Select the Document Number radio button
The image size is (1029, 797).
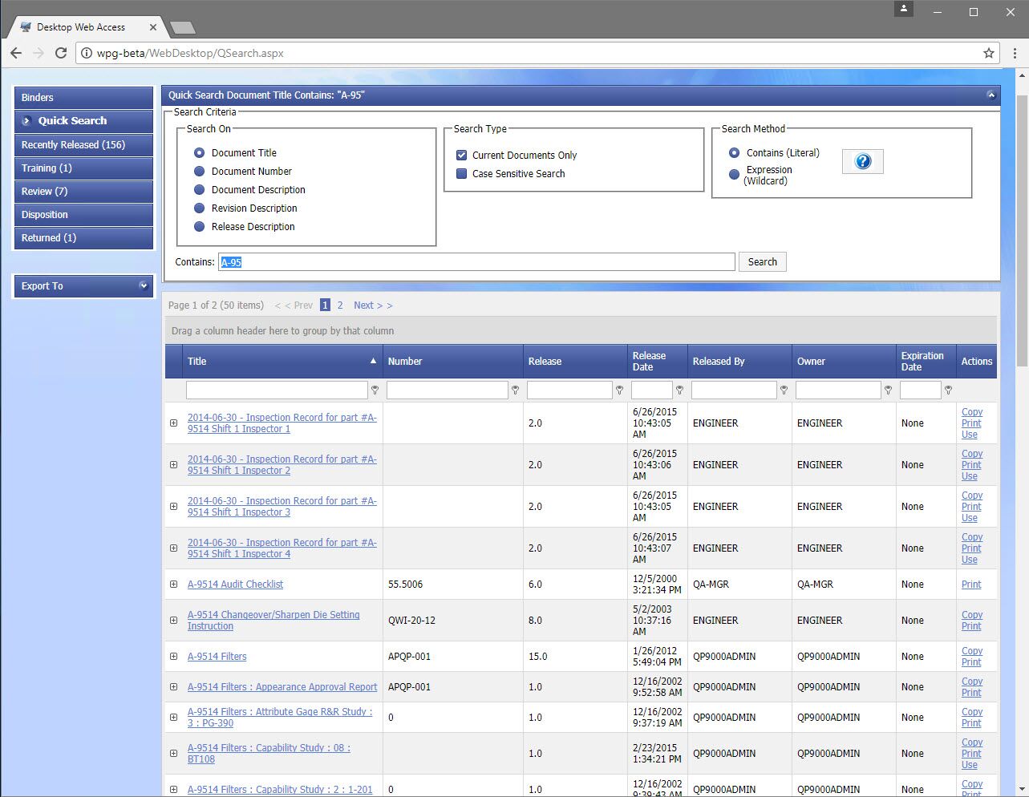point(200,171)
